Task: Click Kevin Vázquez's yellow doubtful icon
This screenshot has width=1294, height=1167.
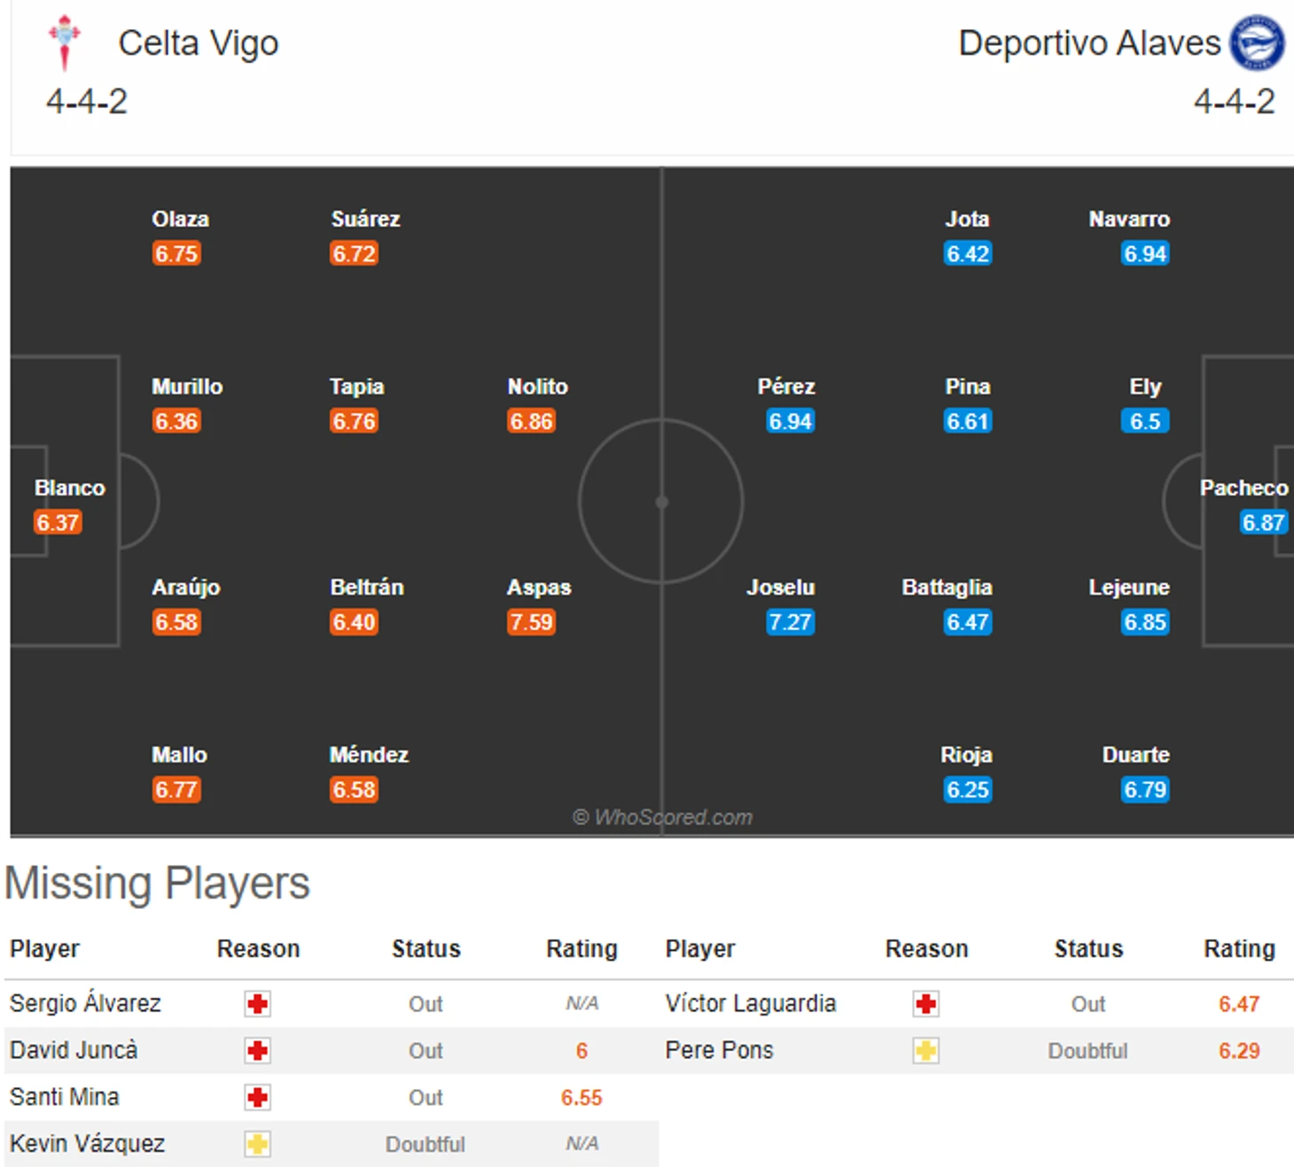Action: point(258,1144)
